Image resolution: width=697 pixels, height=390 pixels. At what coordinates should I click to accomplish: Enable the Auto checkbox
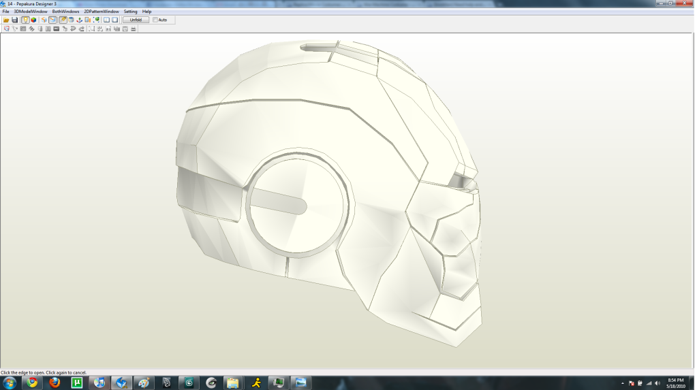(155, 20)
